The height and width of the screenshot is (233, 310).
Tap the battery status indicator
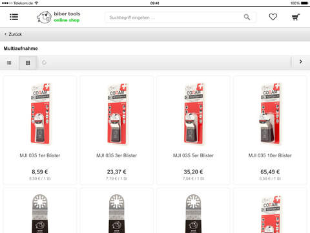pyautogui.click(x=304, y=3)
